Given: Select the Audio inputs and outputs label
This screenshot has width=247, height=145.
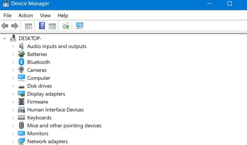Looking at the screenshot, I should pos(57,46).
